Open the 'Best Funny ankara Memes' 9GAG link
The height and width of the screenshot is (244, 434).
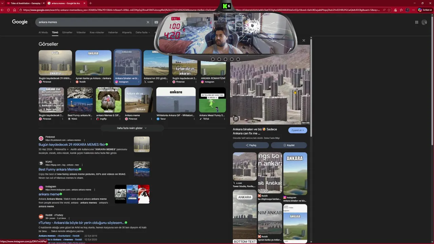[59, 169]
